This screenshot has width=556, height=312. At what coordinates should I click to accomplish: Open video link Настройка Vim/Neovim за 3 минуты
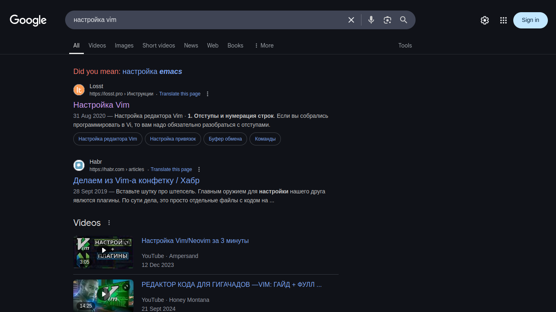[x=195, y=240]
